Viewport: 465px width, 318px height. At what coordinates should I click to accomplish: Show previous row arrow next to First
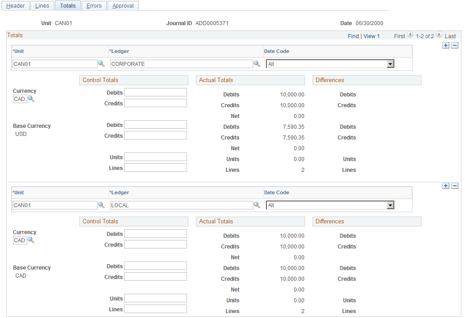(x=410, y=35)
